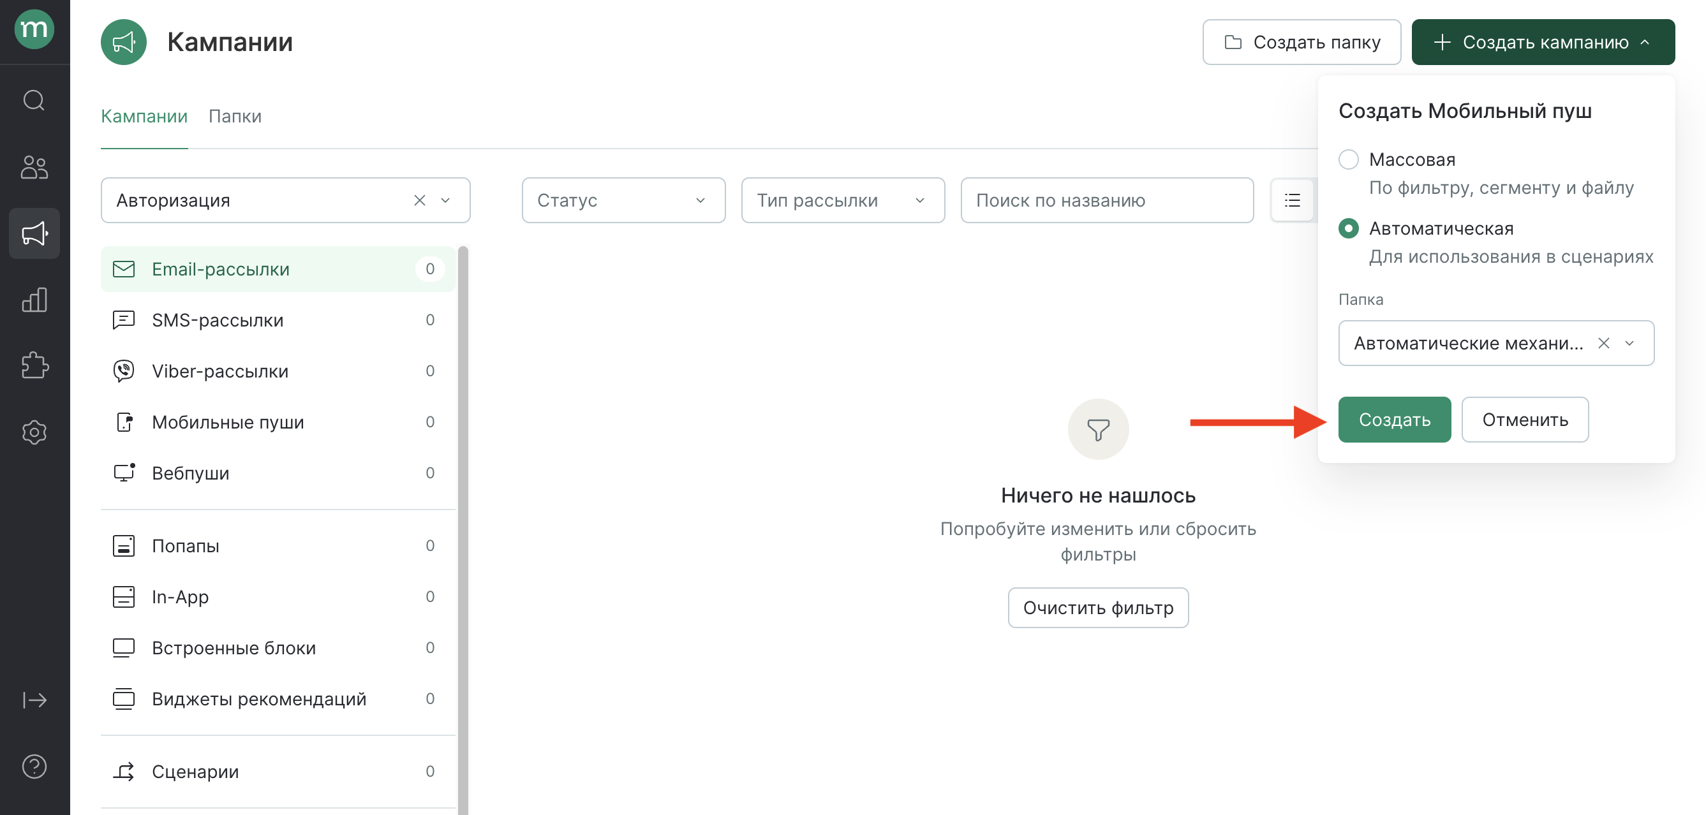Image resolution: width=1706 pixels, height=815 pixels.
Task: Select In-App in the list
Action: click(278, 596)
